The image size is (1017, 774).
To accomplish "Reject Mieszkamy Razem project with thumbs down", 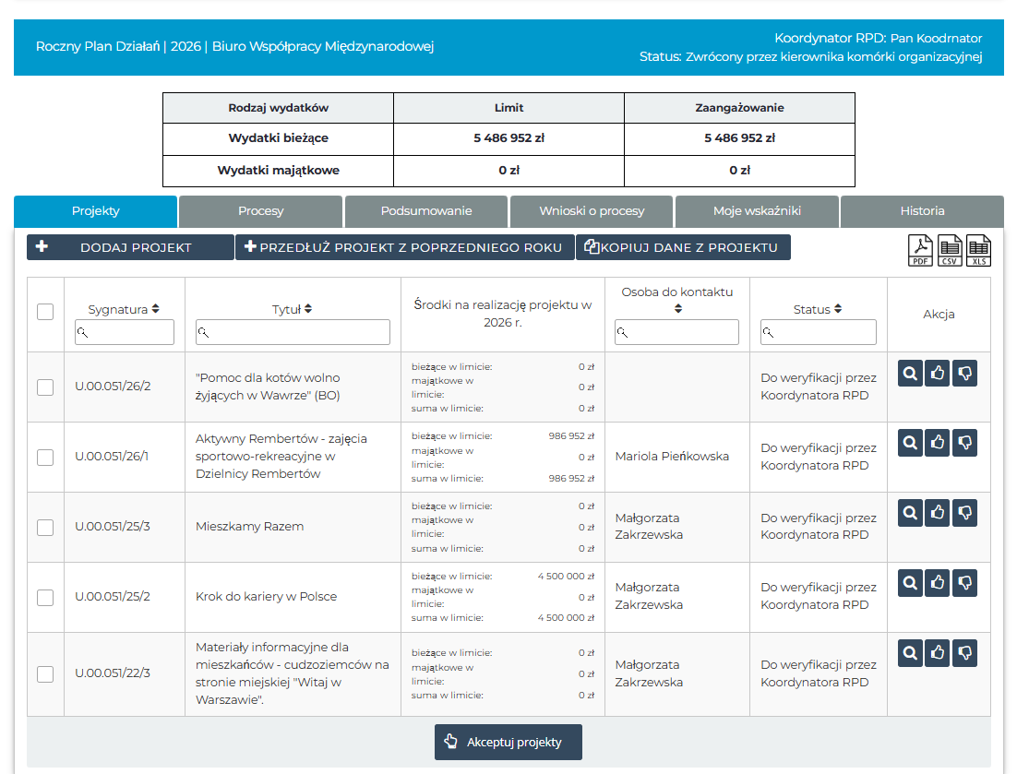I will (965, 513).
